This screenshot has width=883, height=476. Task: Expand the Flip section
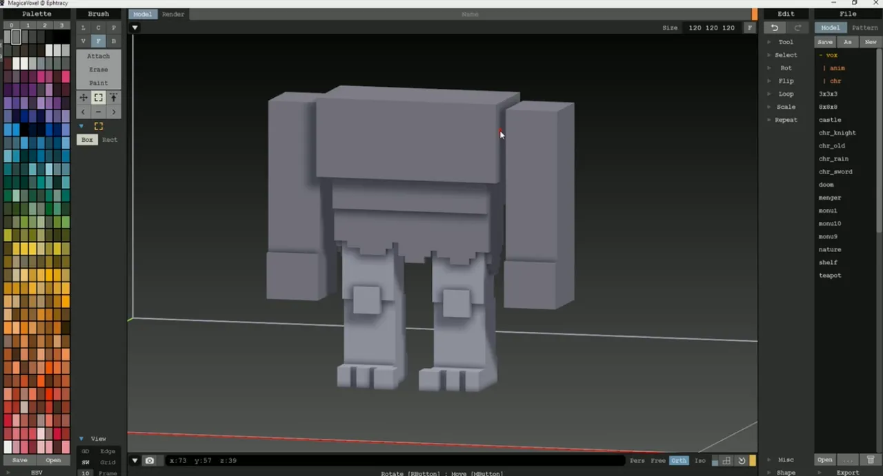(786, 81)
